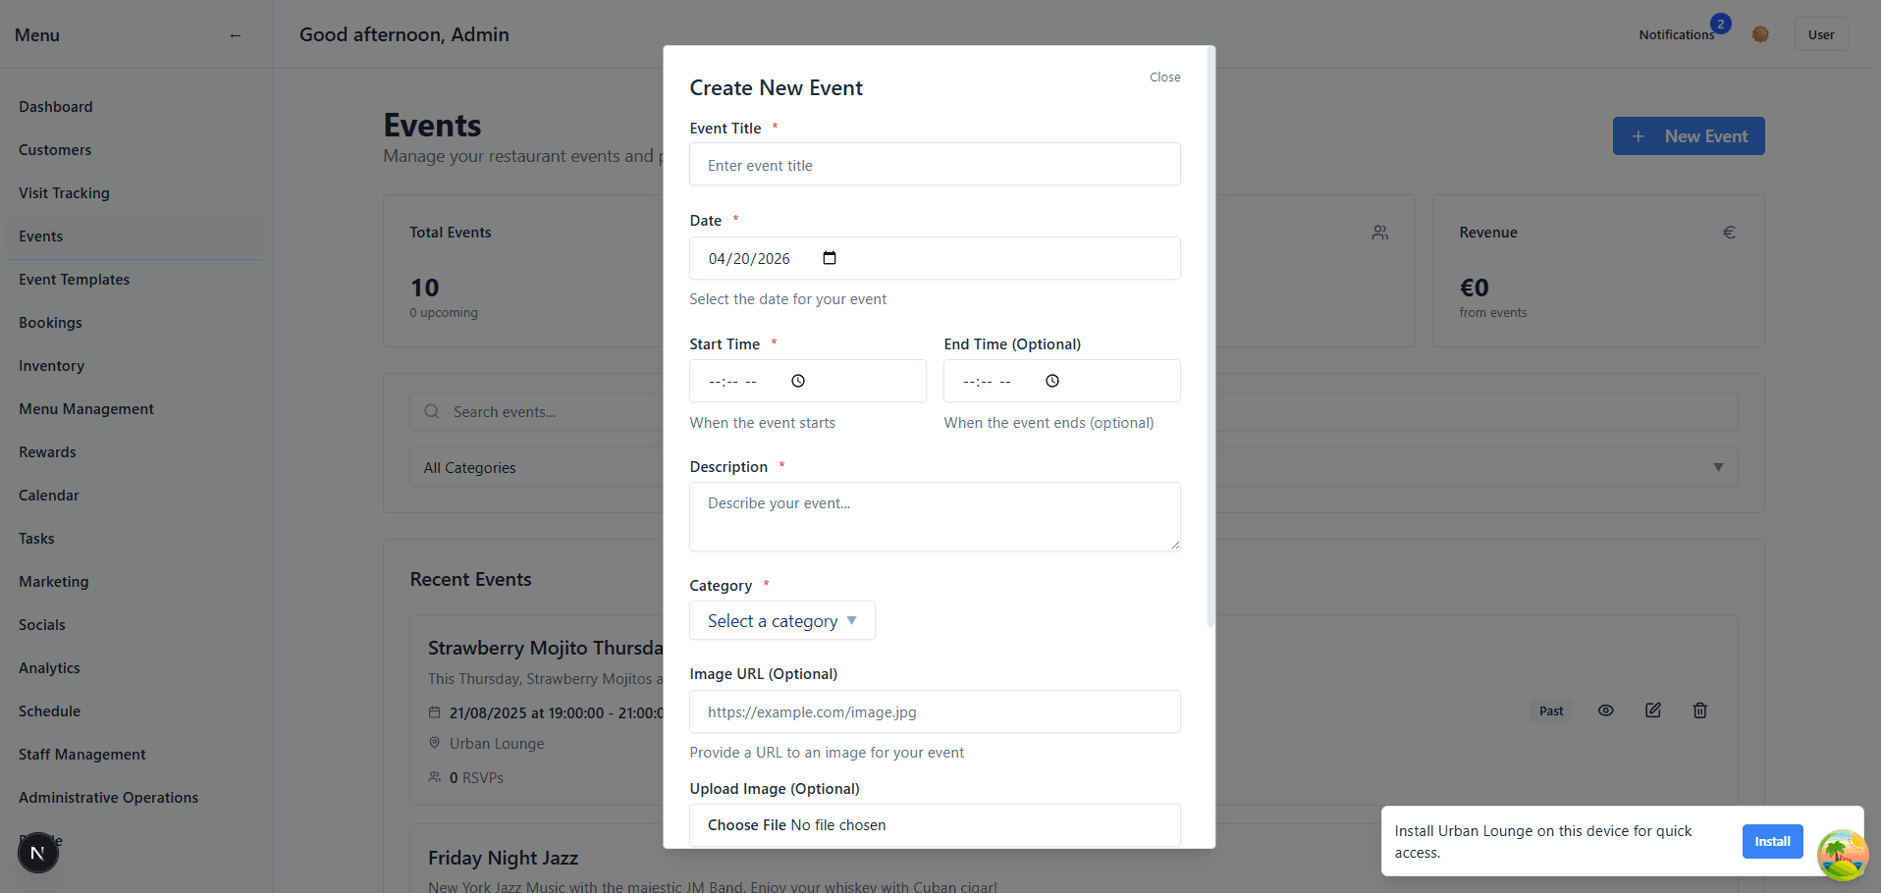Click the attendees people icon in stats card
The image size is (1881, 893).
click(1380, 233)
